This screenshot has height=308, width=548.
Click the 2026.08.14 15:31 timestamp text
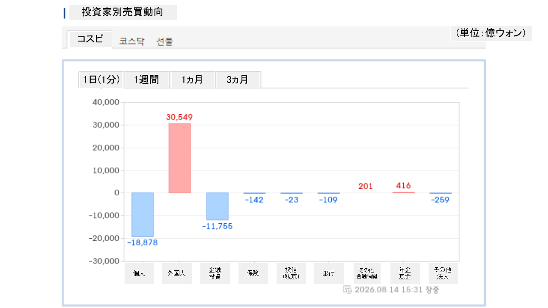tap(388, 290)
